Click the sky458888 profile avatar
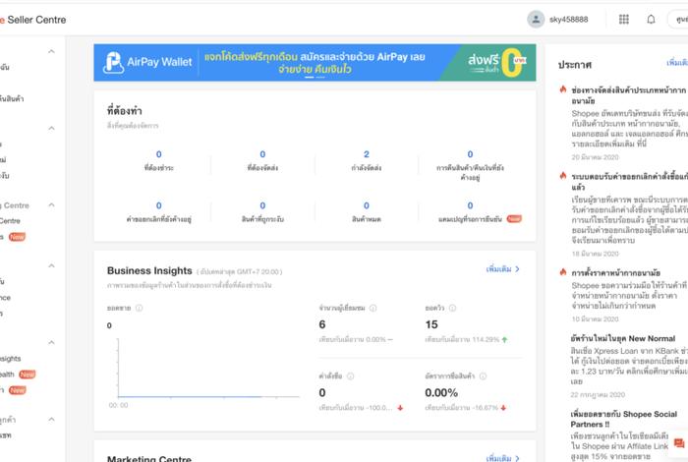The image size is (688, 462). tap(536, 19)
